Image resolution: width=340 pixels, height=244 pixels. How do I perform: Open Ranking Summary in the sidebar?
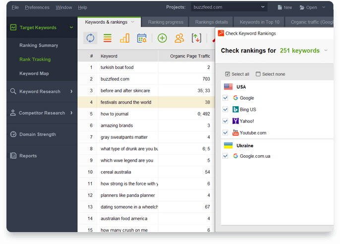tap(39, 45)
